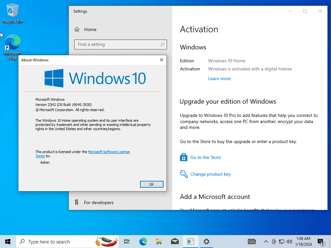Screen dimensions: 331x248
Task: Minimize the Settings window
Action: (x=290, y=11)
